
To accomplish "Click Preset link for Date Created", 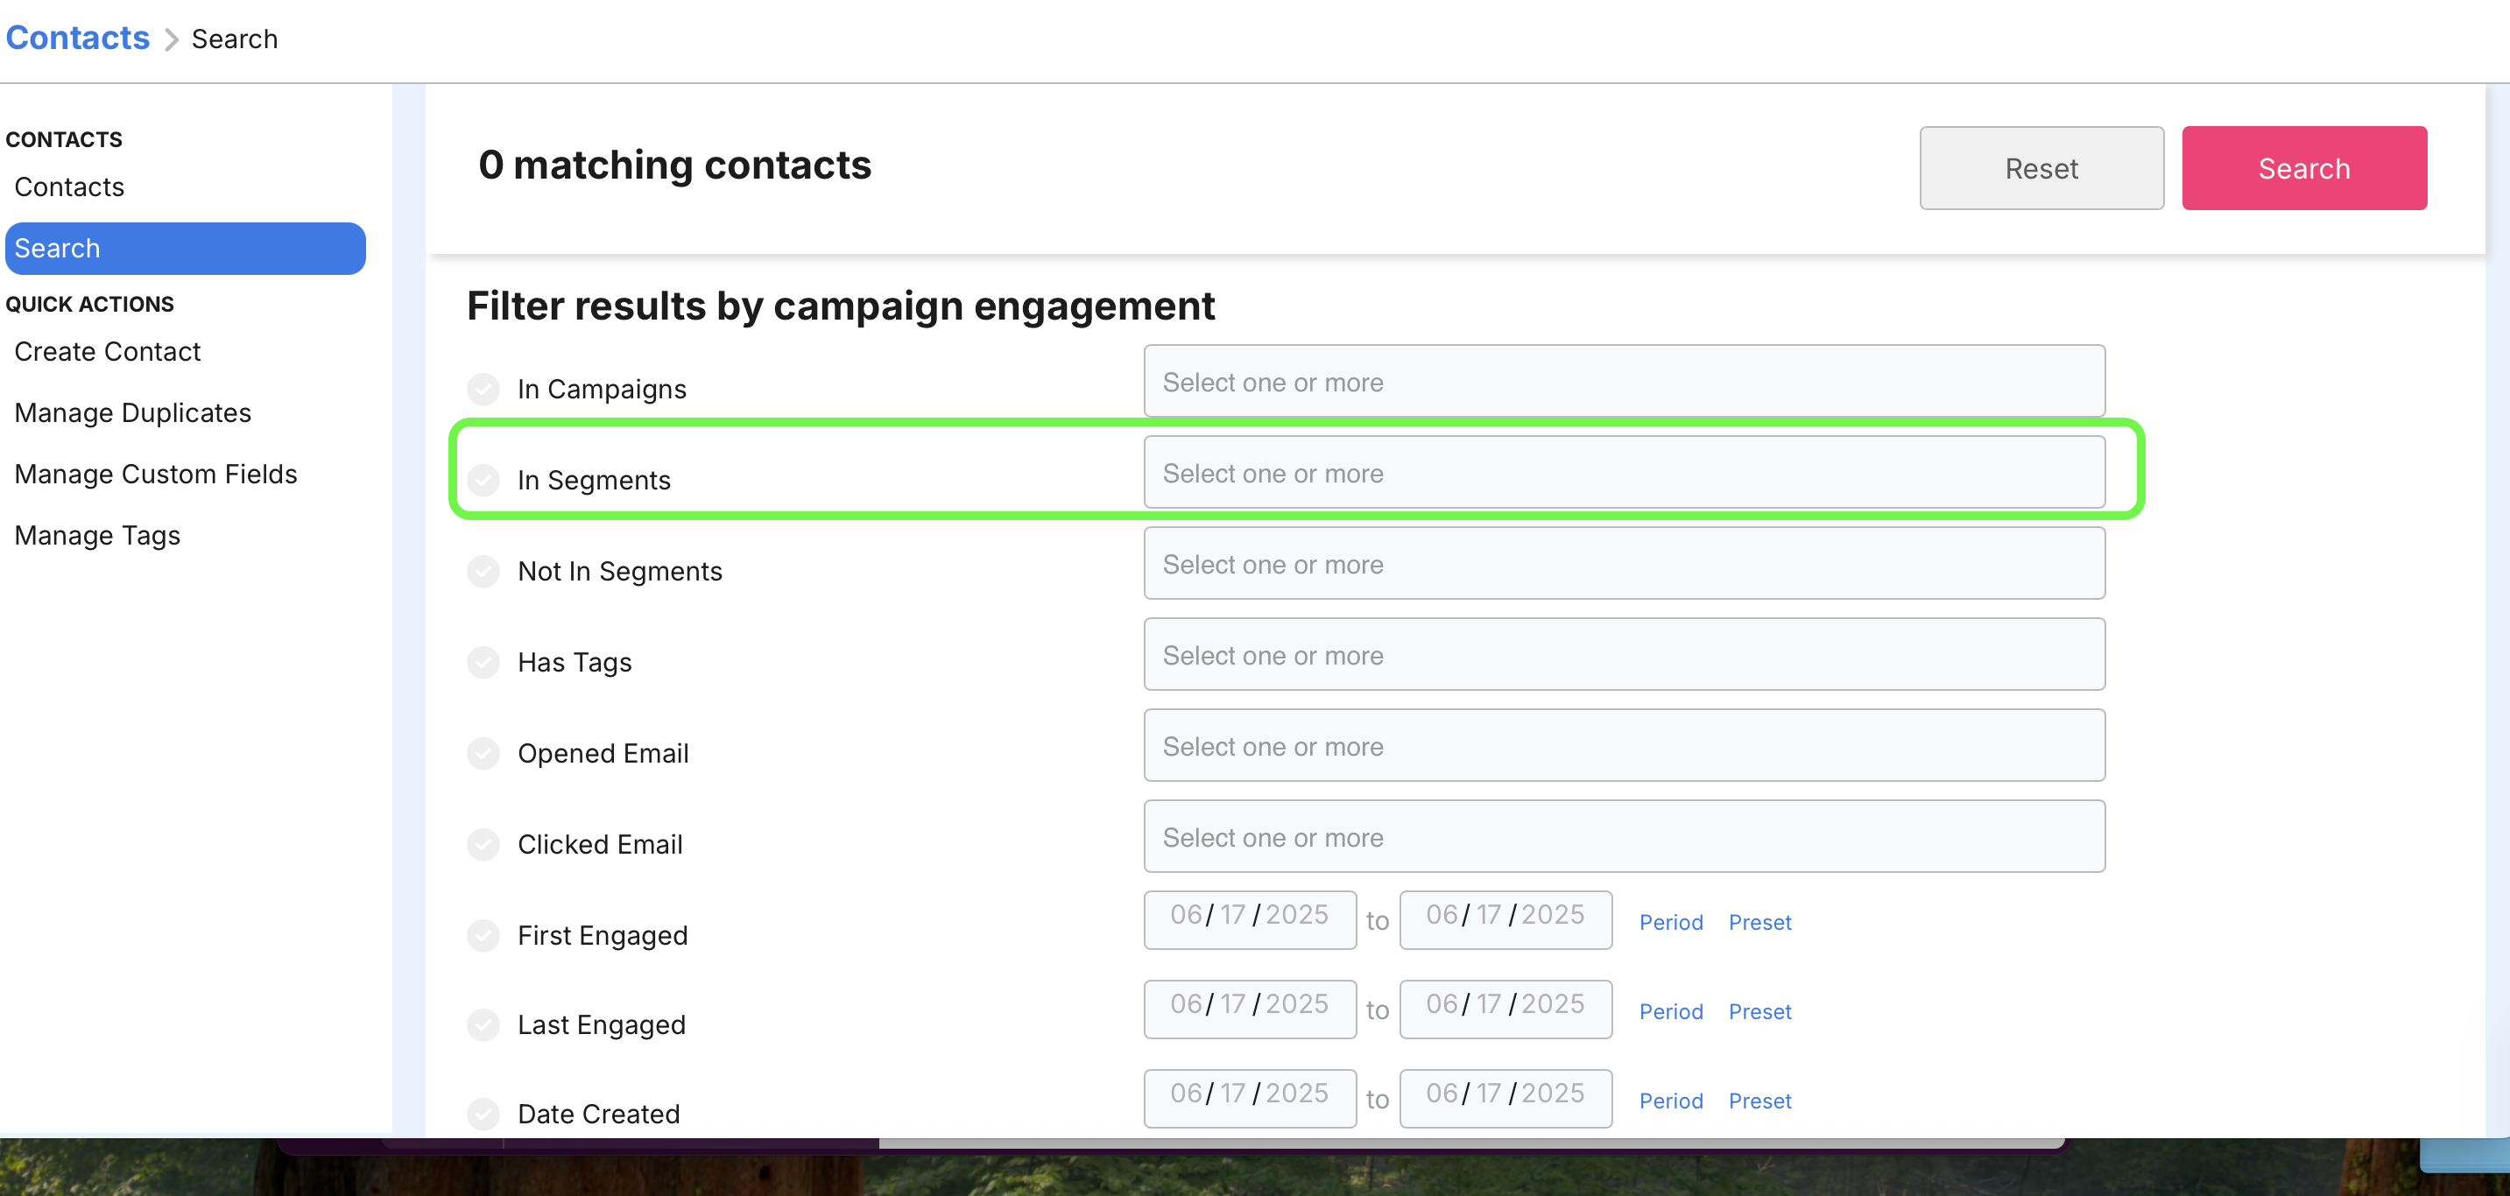I will [1759, 1101].
